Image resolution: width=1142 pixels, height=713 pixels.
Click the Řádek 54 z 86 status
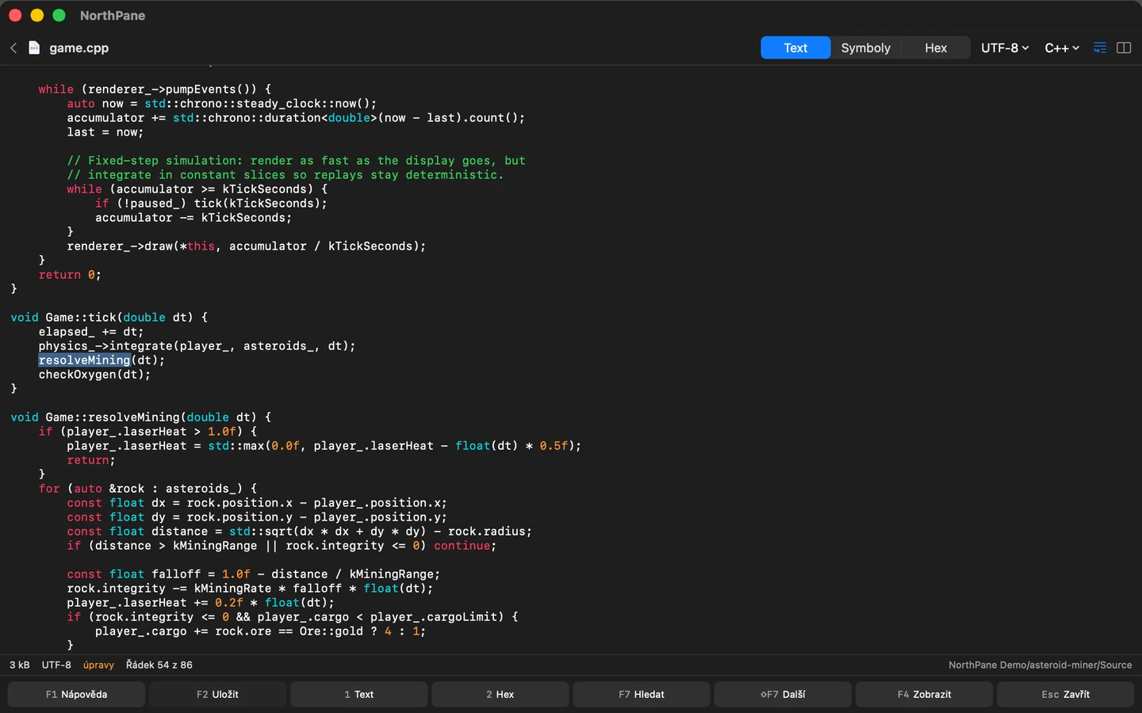tap(159, 665)
